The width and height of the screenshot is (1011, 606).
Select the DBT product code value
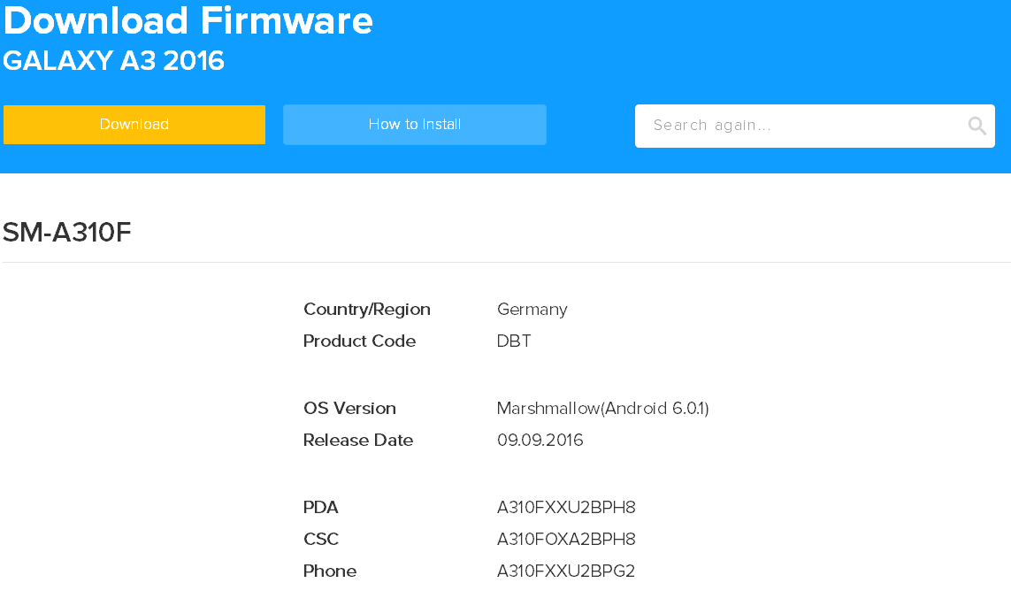[514, 341]
